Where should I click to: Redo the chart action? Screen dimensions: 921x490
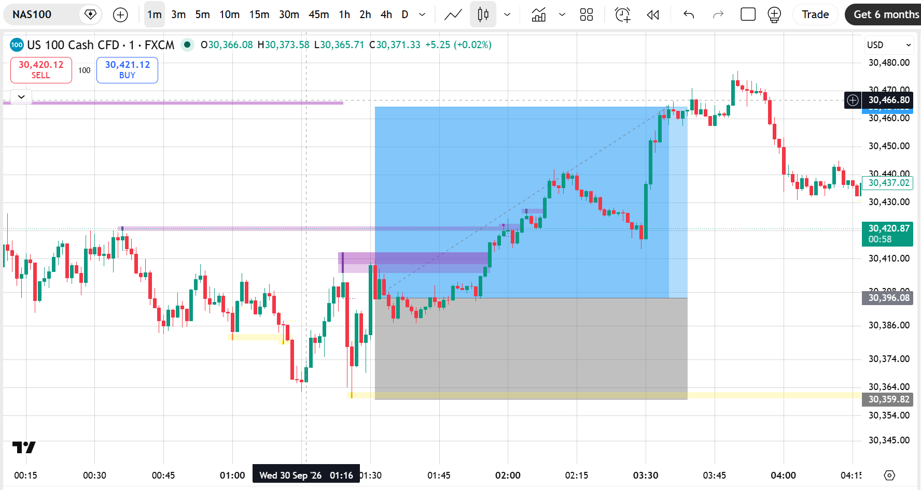pos(718,15)
